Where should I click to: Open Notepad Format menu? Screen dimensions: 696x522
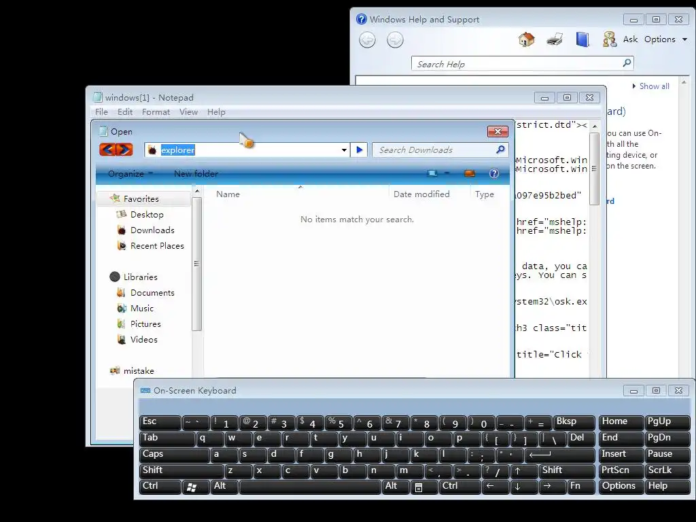point(156,112)
